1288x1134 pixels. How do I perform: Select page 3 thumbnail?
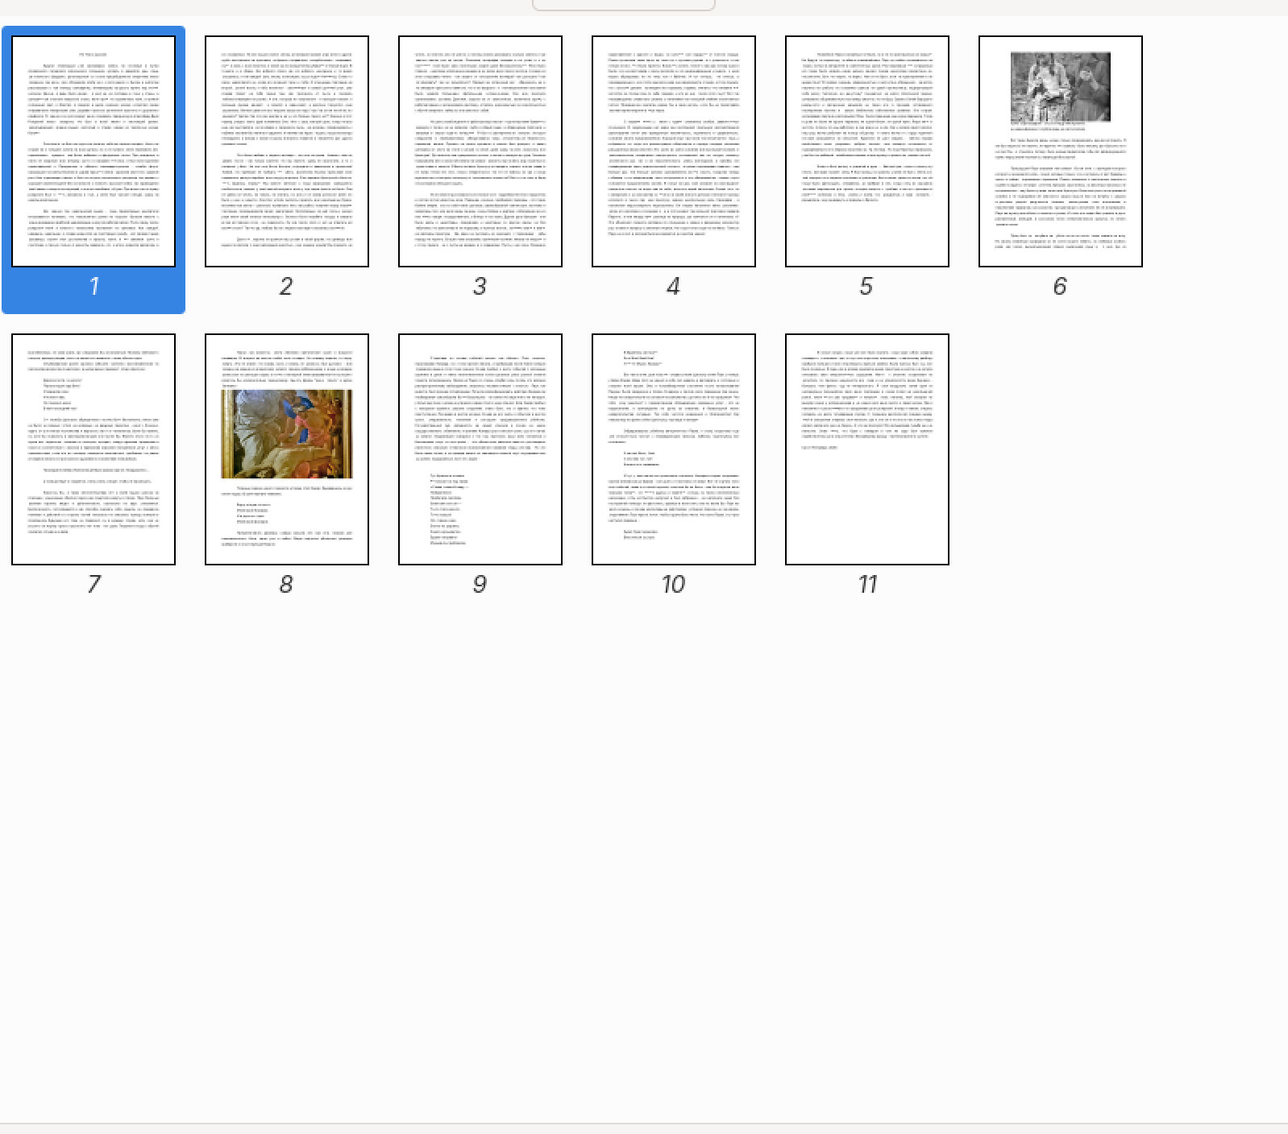pyautogui.click(x=480, y=151)
